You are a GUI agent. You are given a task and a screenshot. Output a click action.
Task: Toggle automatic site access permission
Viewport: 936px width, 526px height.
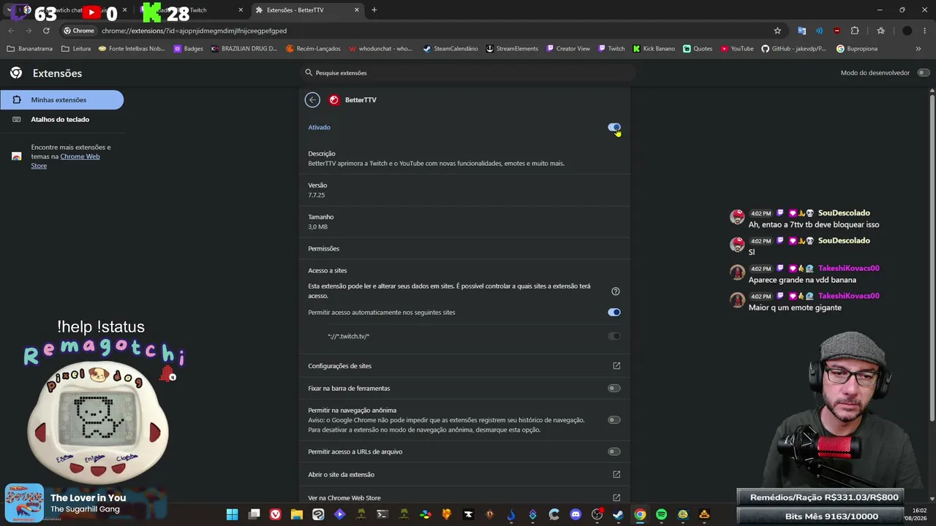point(614,312)
